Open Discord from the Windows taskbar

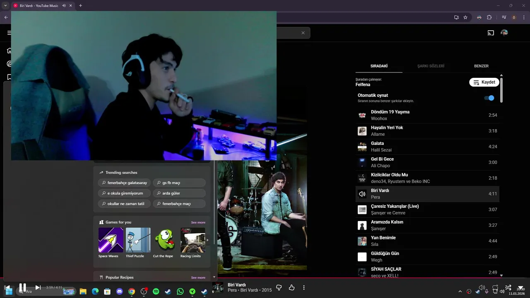(120, 291)
